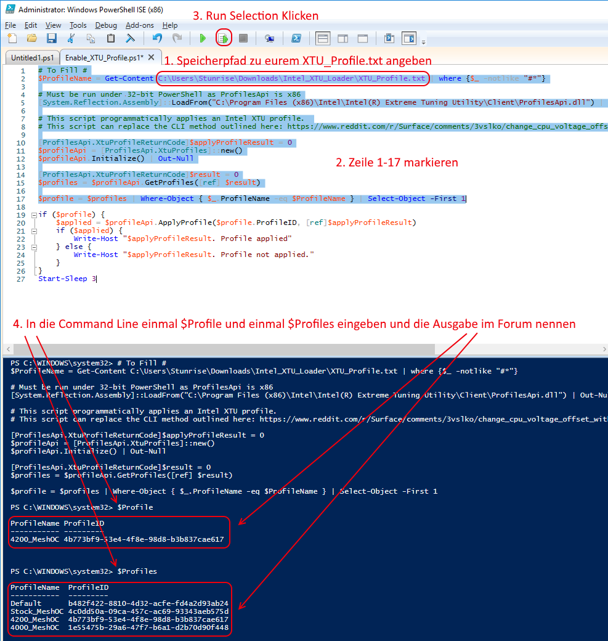Click the XTU_Profile.txt file path in line 2
This screenshot has width=608, height=641.
point(292,78)
